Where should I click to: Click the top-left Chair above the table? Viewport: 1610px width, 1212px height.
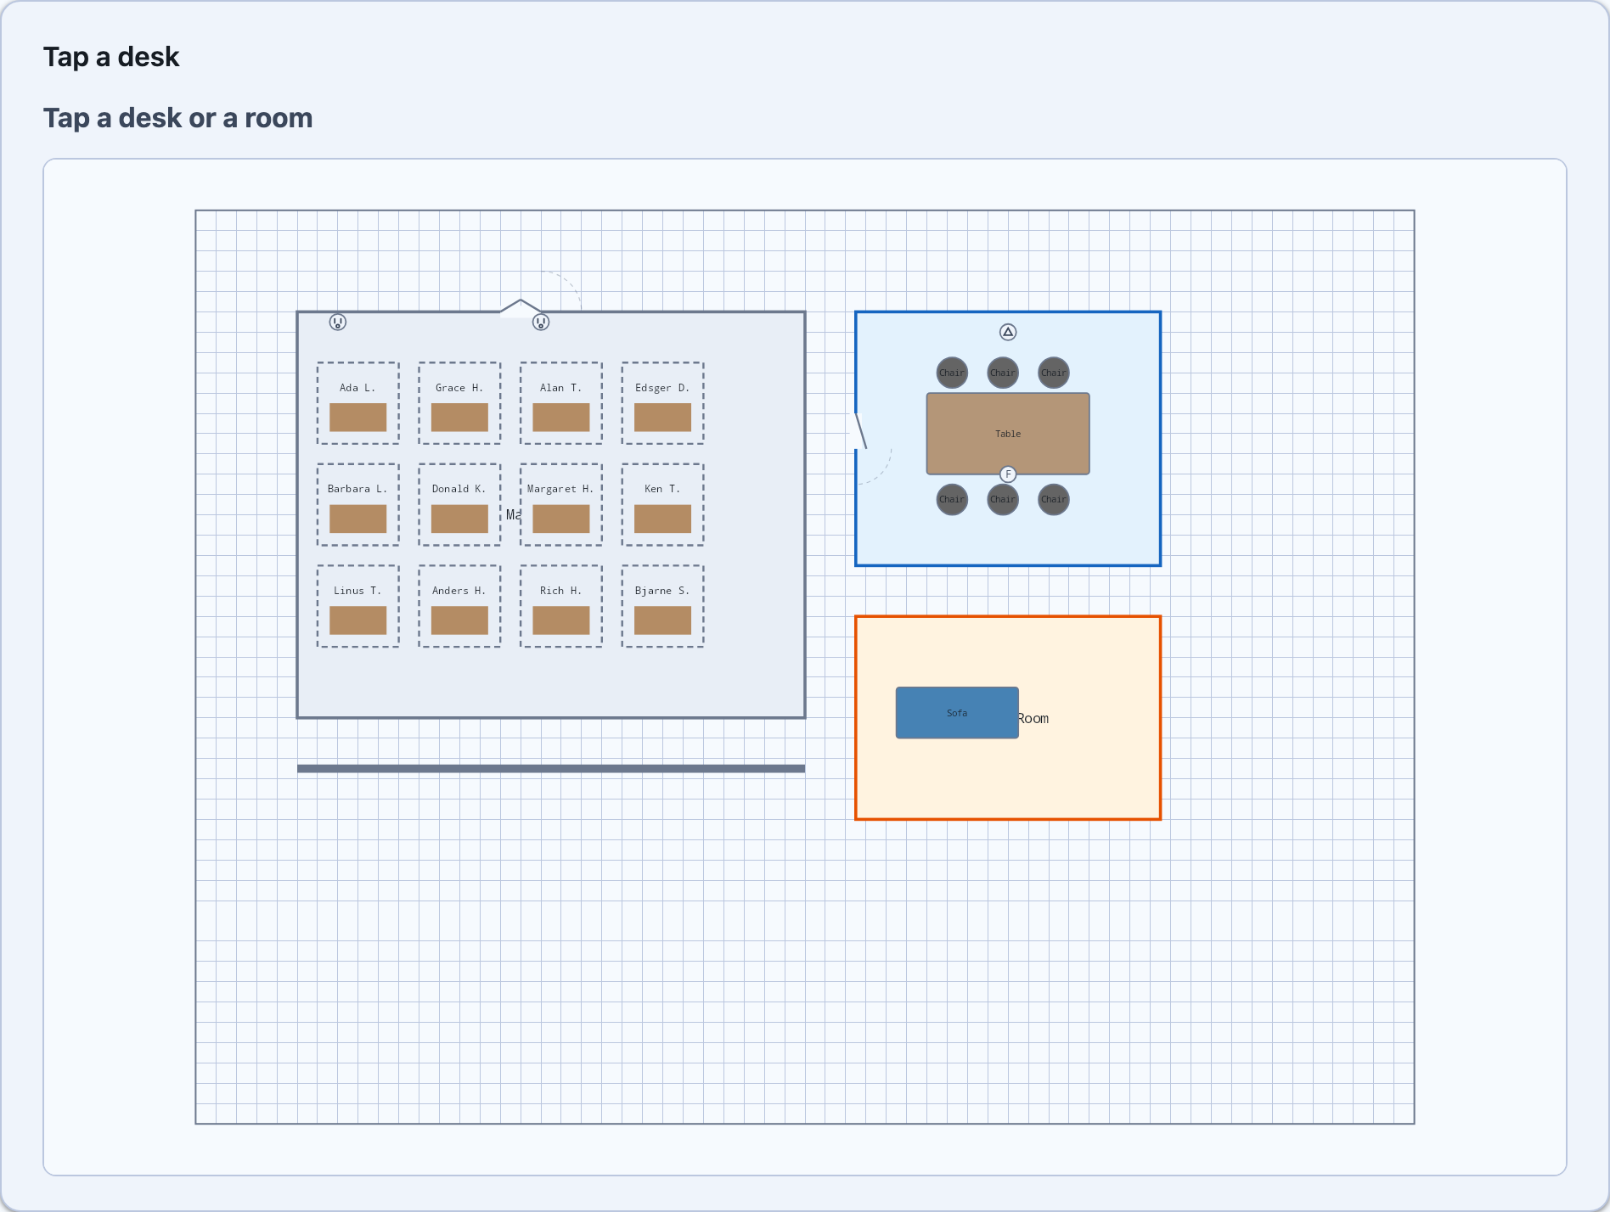[x=952, y=373]
